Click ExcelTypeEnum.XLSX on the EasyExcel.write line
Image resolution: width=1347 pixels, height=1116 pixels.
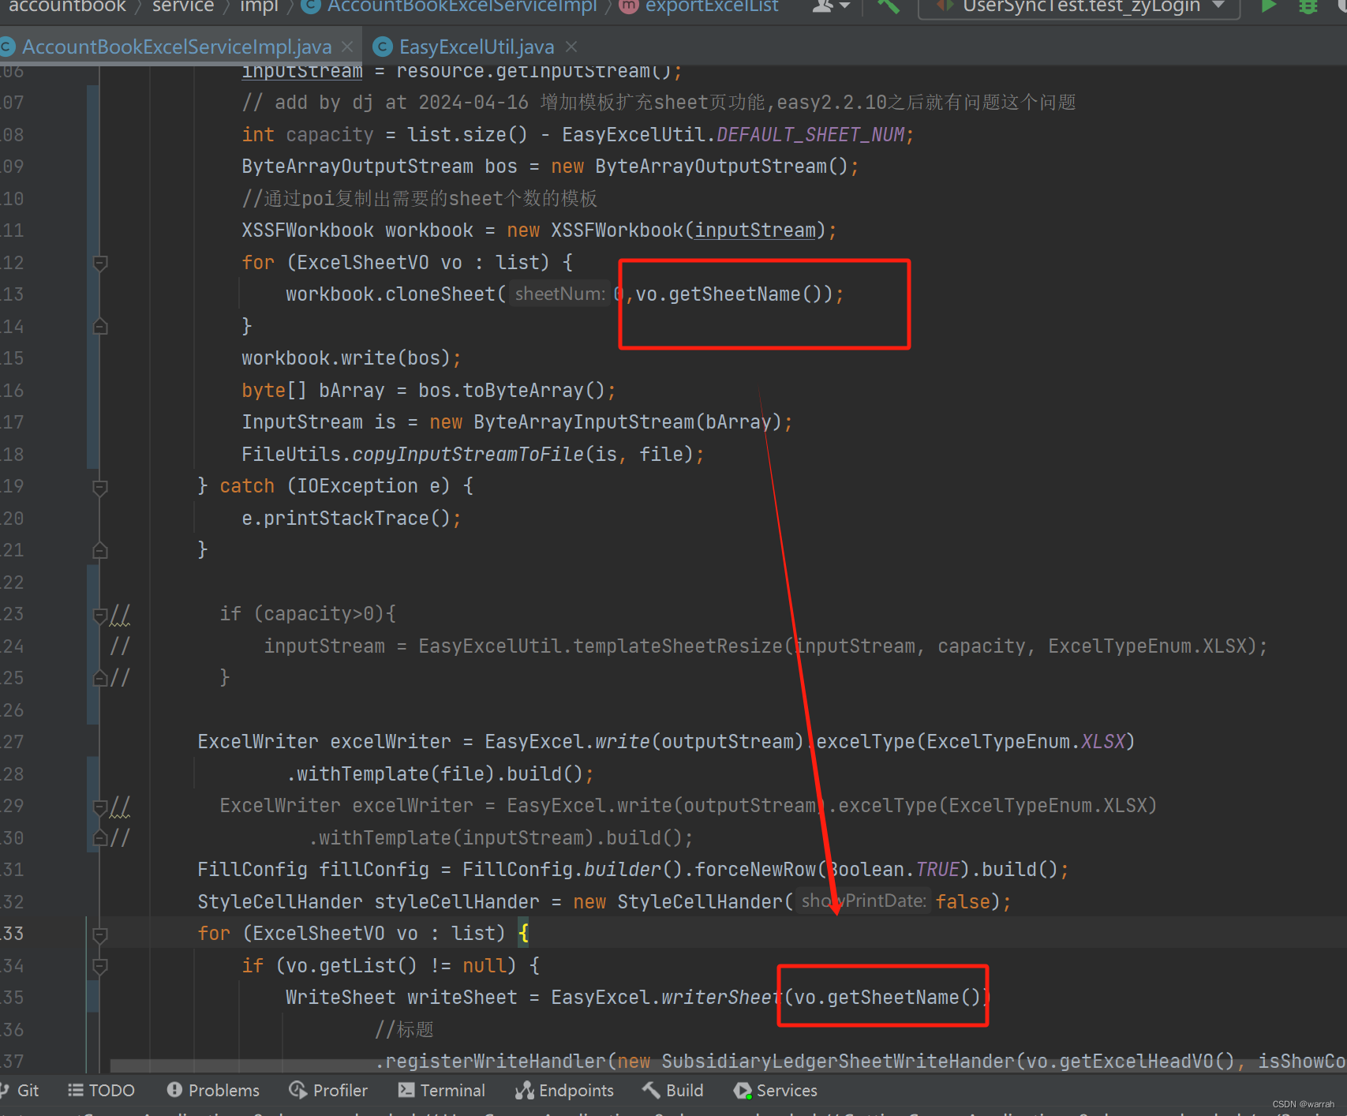(1026, 742)
